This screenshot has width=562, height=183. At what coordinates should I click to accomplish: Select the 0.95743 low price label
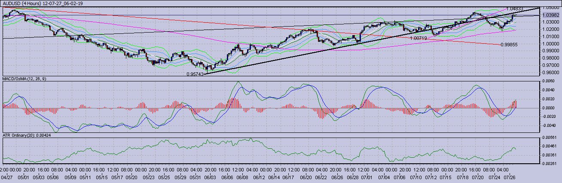point(194,74)
